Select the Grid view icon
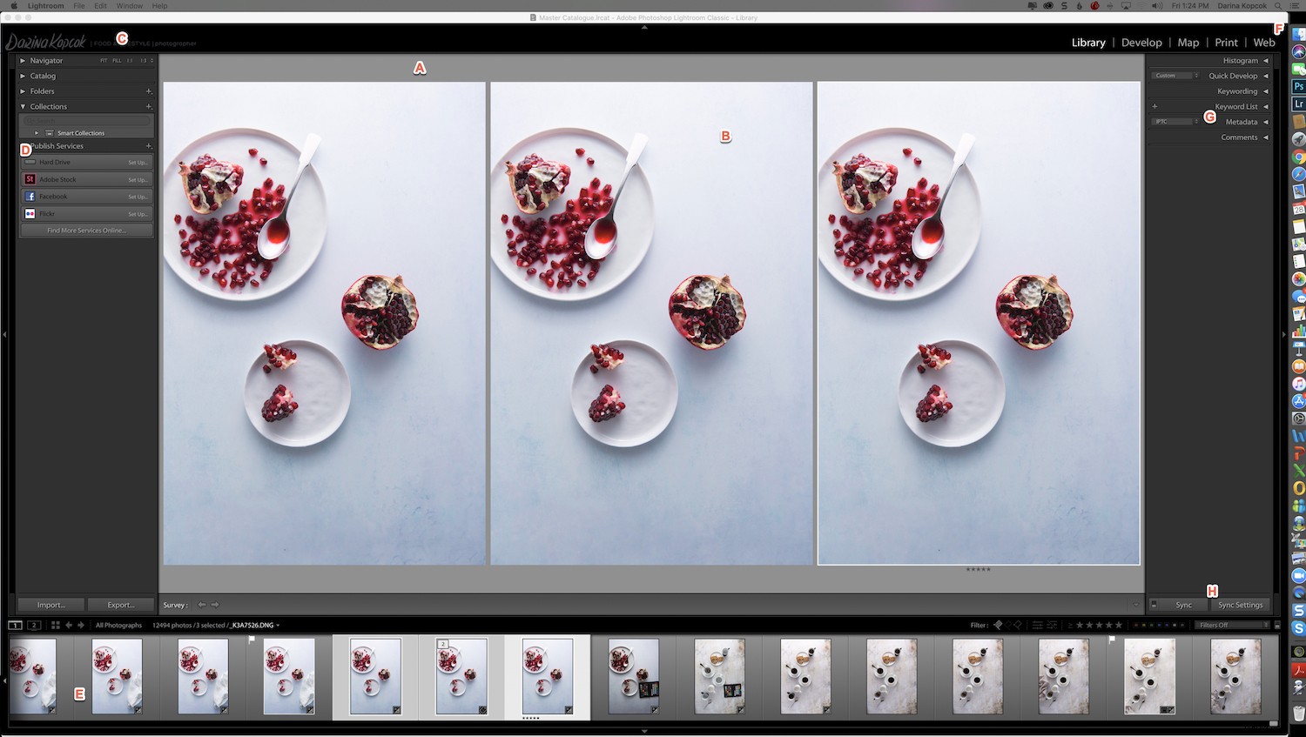The width and height of the screenshot is (1306, 737). point(54,626)
